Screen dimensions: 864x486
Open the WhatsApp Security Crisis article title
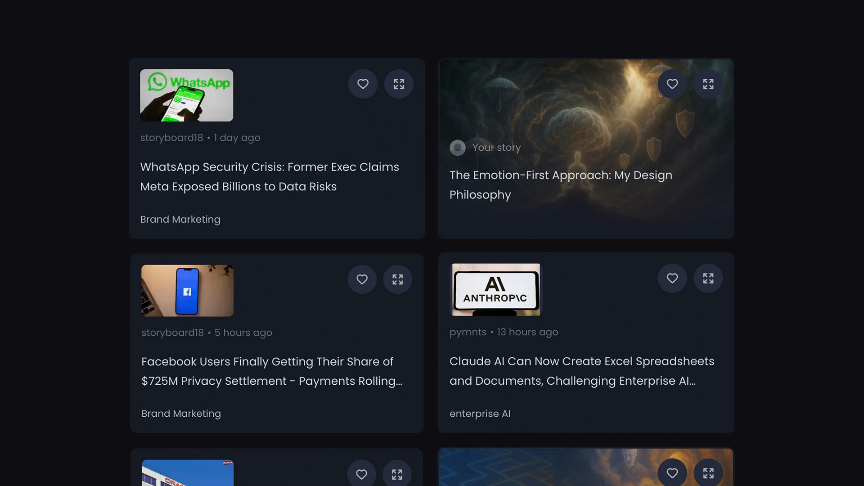(x=269, y=176)
